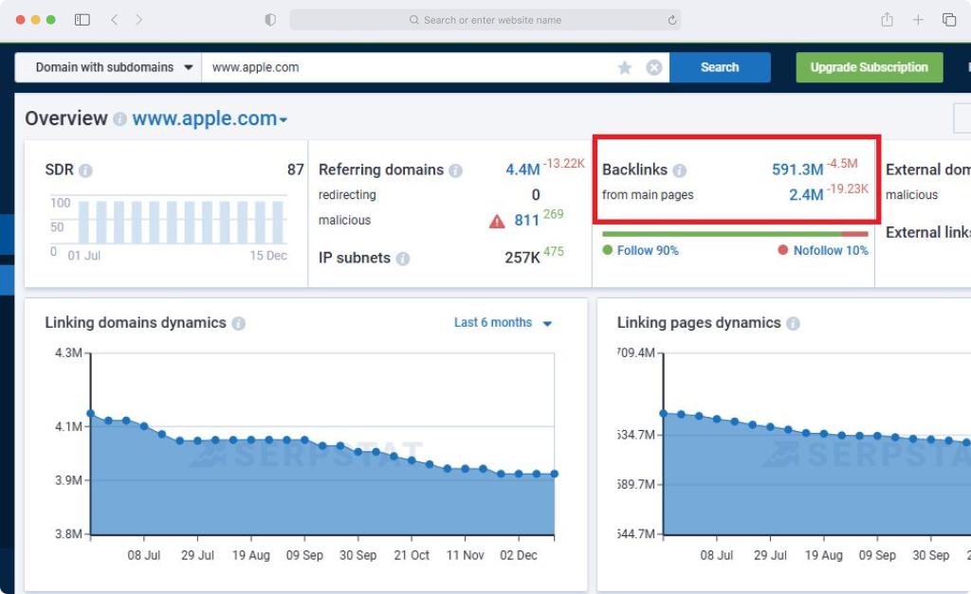Image resolution: width=971 pixels, height=594 pixels.
Task: Click the 4.4M referring domains link
Action: (522, 170)
